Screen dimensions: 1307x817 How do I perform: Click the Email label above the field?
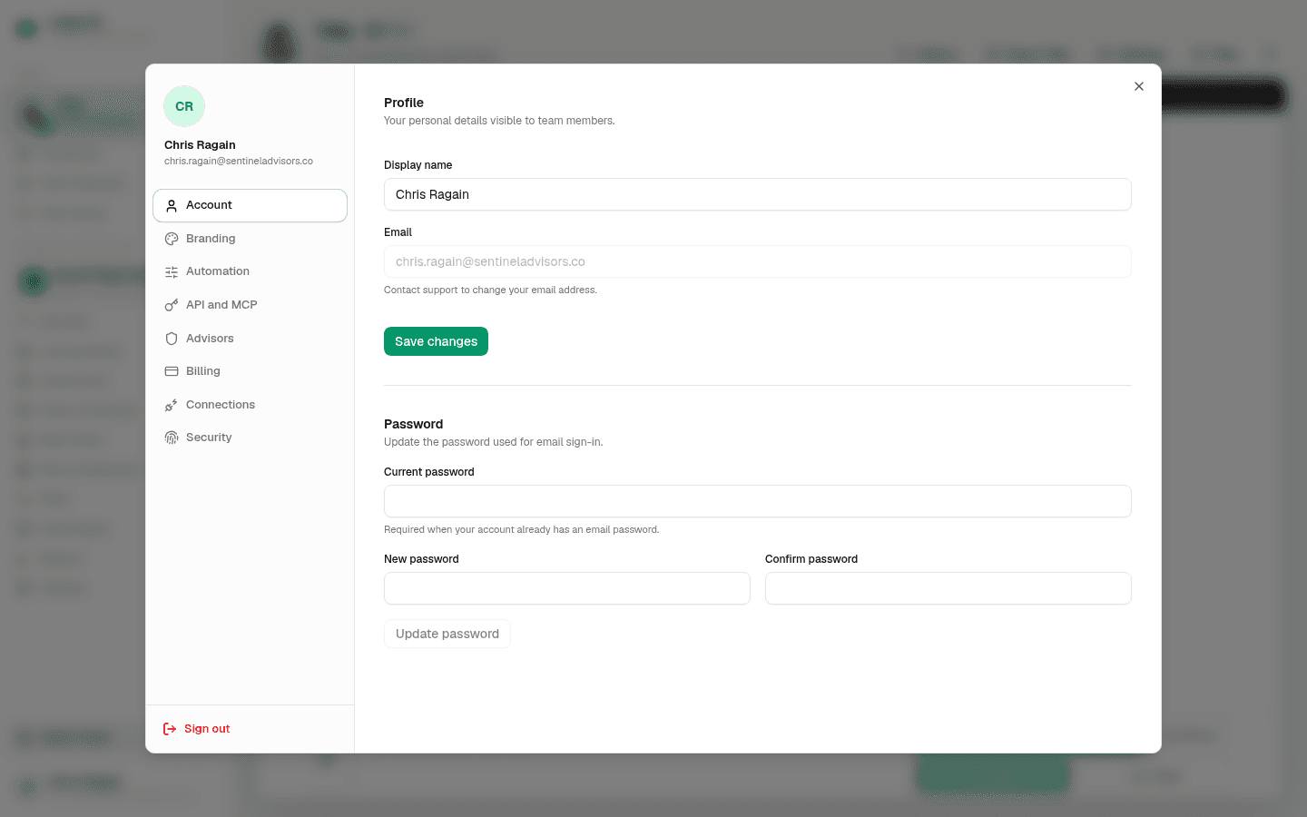pos(398,232)
